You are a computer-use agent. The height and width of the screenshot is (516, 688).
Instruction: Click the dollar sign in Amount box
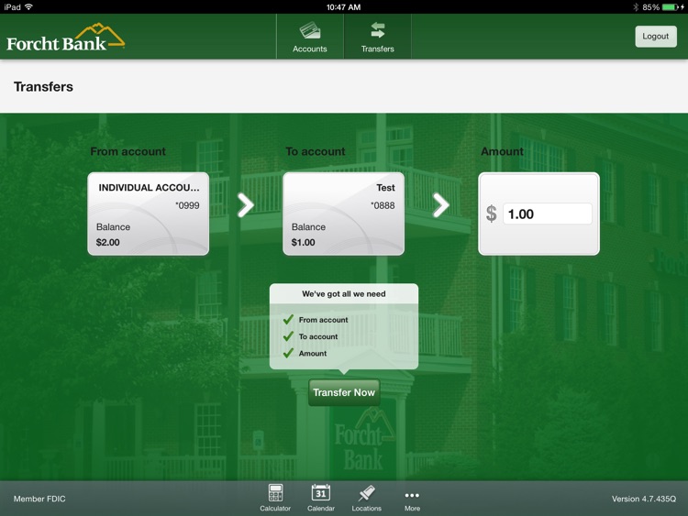tap(492, 214)
